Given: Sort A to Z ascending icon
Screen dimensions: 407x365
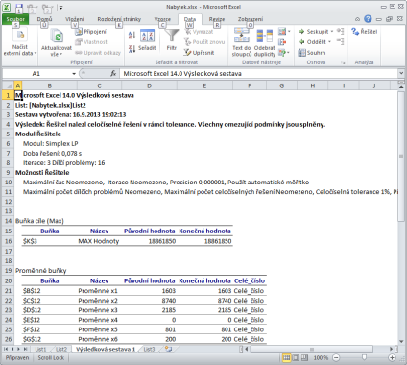Looking at the screenshot, I should pyautogui.click(x=132, y=35).
